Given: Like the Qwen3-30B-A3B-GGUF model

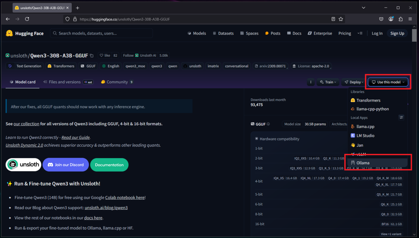Looking at the screenshot, I should coord(105,55).
